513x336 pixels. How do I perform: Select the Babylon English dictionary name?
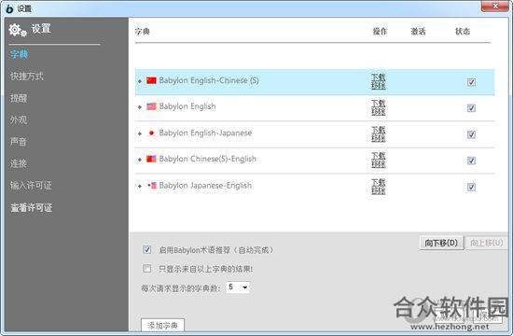pos(187,106)
